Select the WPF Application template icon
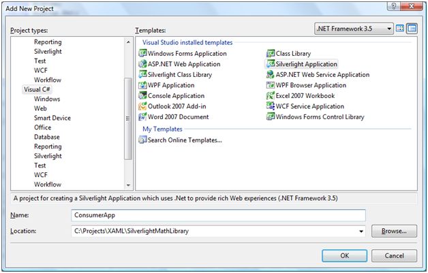Viewport: 428px width, 273px height. click(142, 85)
